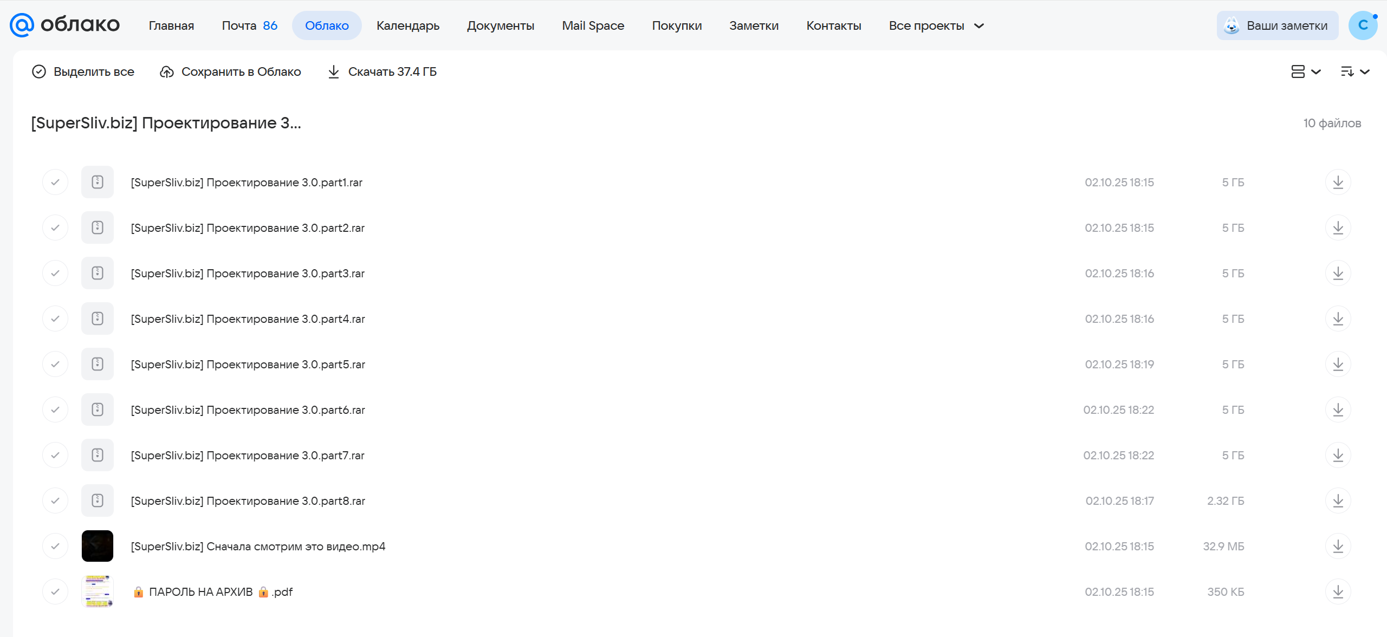Click download icon for part4.rar
The height and width of the screenshot is (637, 1387).
coord(1338,318)
